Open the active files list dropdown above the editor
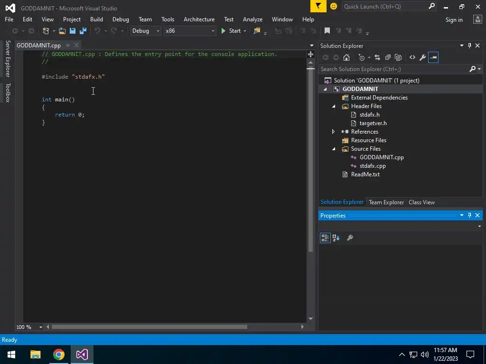The image size is (486, 364). tap(311, 45)
